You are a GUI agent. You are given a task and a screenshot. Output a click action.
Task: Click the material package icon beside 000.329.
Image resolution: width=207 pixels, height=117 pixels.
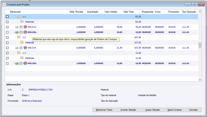tap(25, 63)
